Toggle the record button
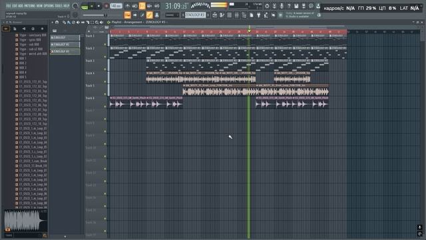 106,6
